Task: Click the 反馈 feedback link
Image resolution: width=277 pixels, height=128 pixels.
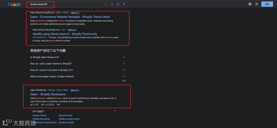Action: coord(124,81)
